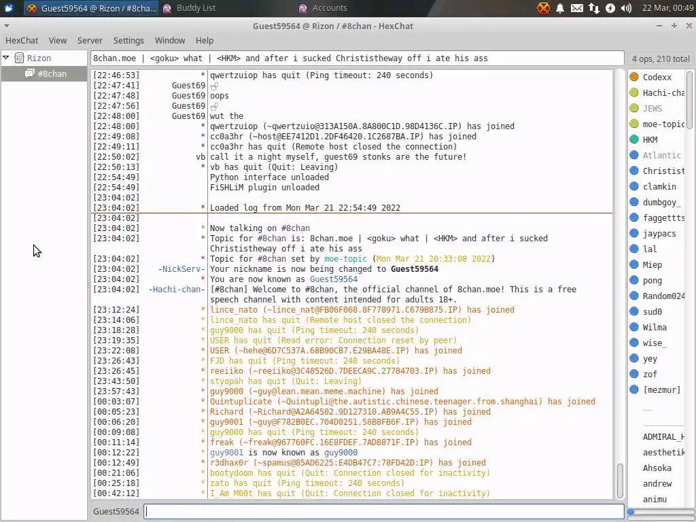Switch to the Accounts taskbar window
Viewport: 696px width, 522px height.
coord(323,8)
